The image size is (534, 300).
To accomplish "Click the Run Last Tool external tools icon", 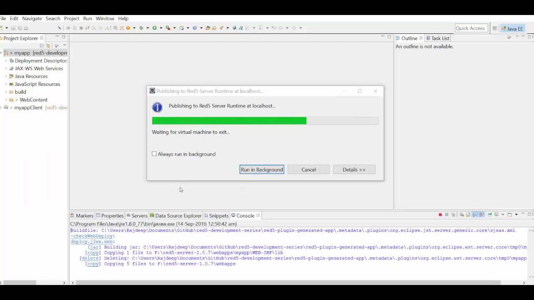I will coord(168,28).
